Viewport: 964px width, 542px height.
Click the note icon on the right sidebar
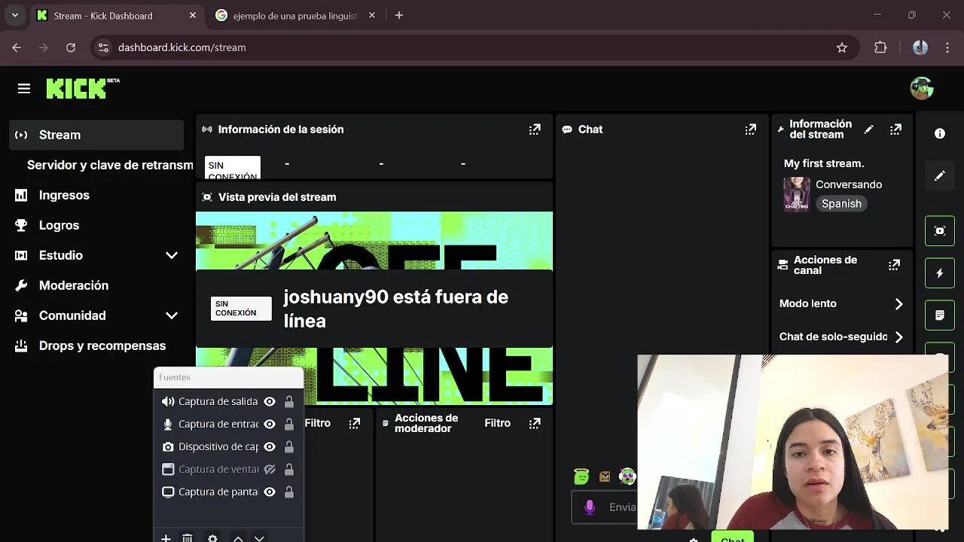(x=940, y=315)
